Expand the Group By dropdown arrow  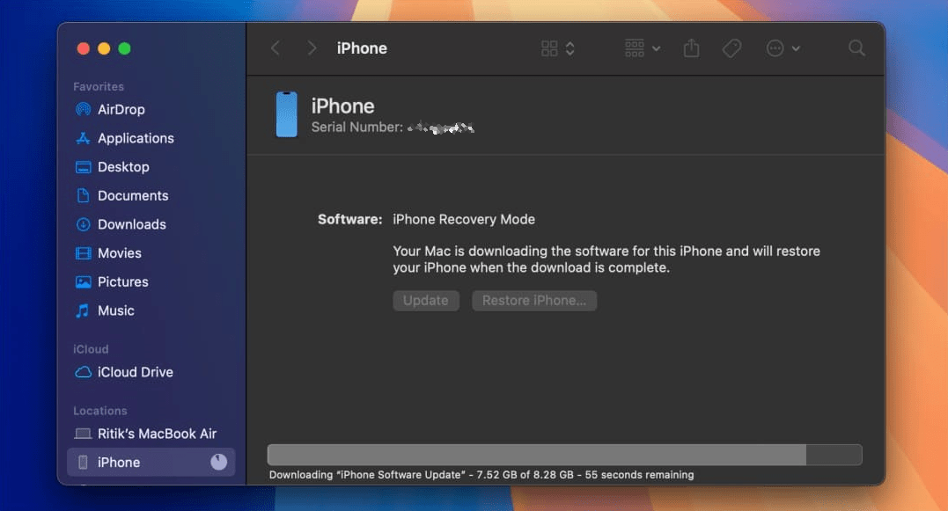(657, 48)
